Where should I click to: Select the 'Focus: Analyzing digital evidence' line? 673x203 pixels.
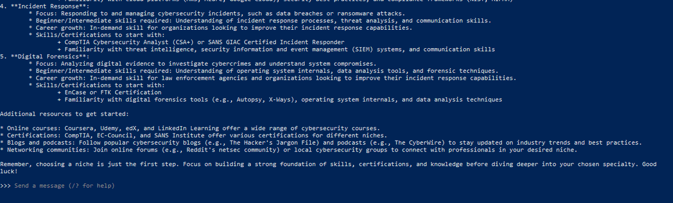(202, 64)
